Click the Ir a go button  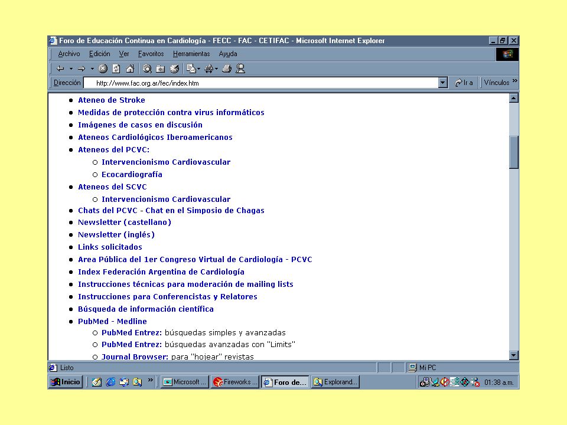tap(464, 83)
